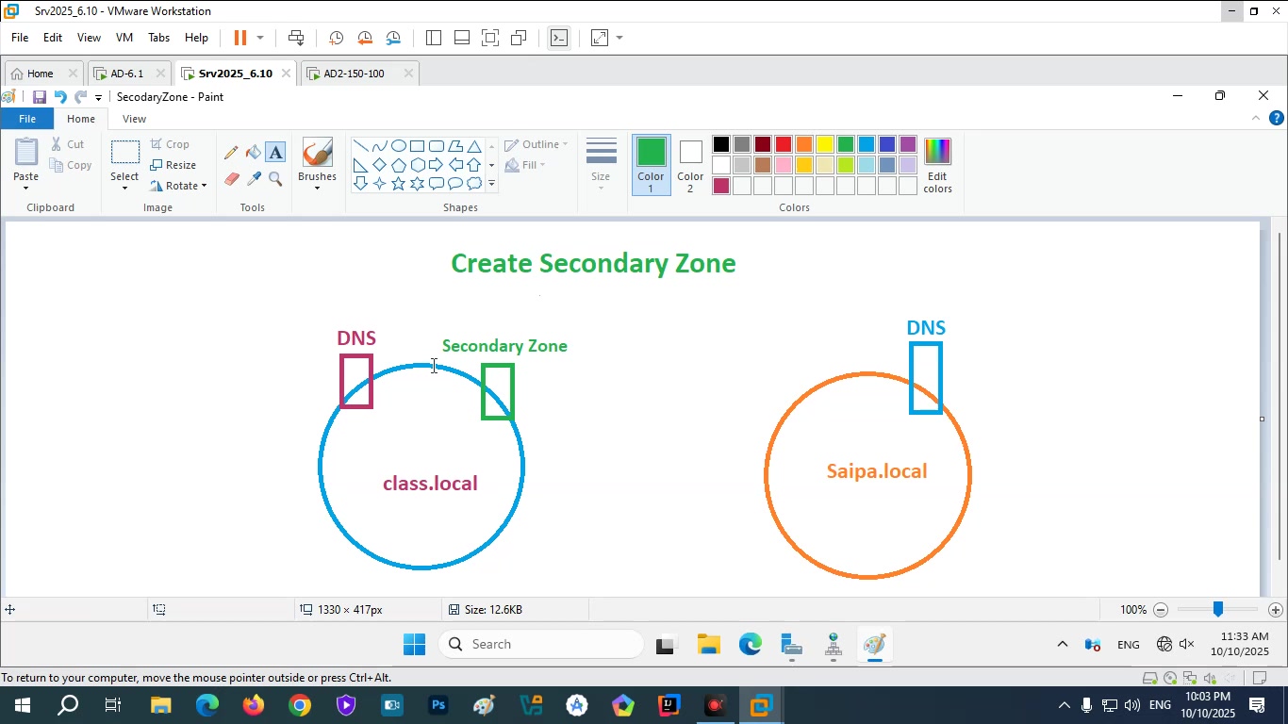Viewport: 1288px width, 724px height.
Task: Select the Line shape
Action: coord(360,146)
